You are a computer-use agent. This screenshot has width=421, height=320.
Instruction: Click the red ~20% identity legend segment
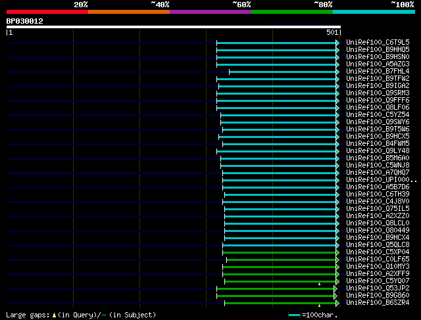47,12
